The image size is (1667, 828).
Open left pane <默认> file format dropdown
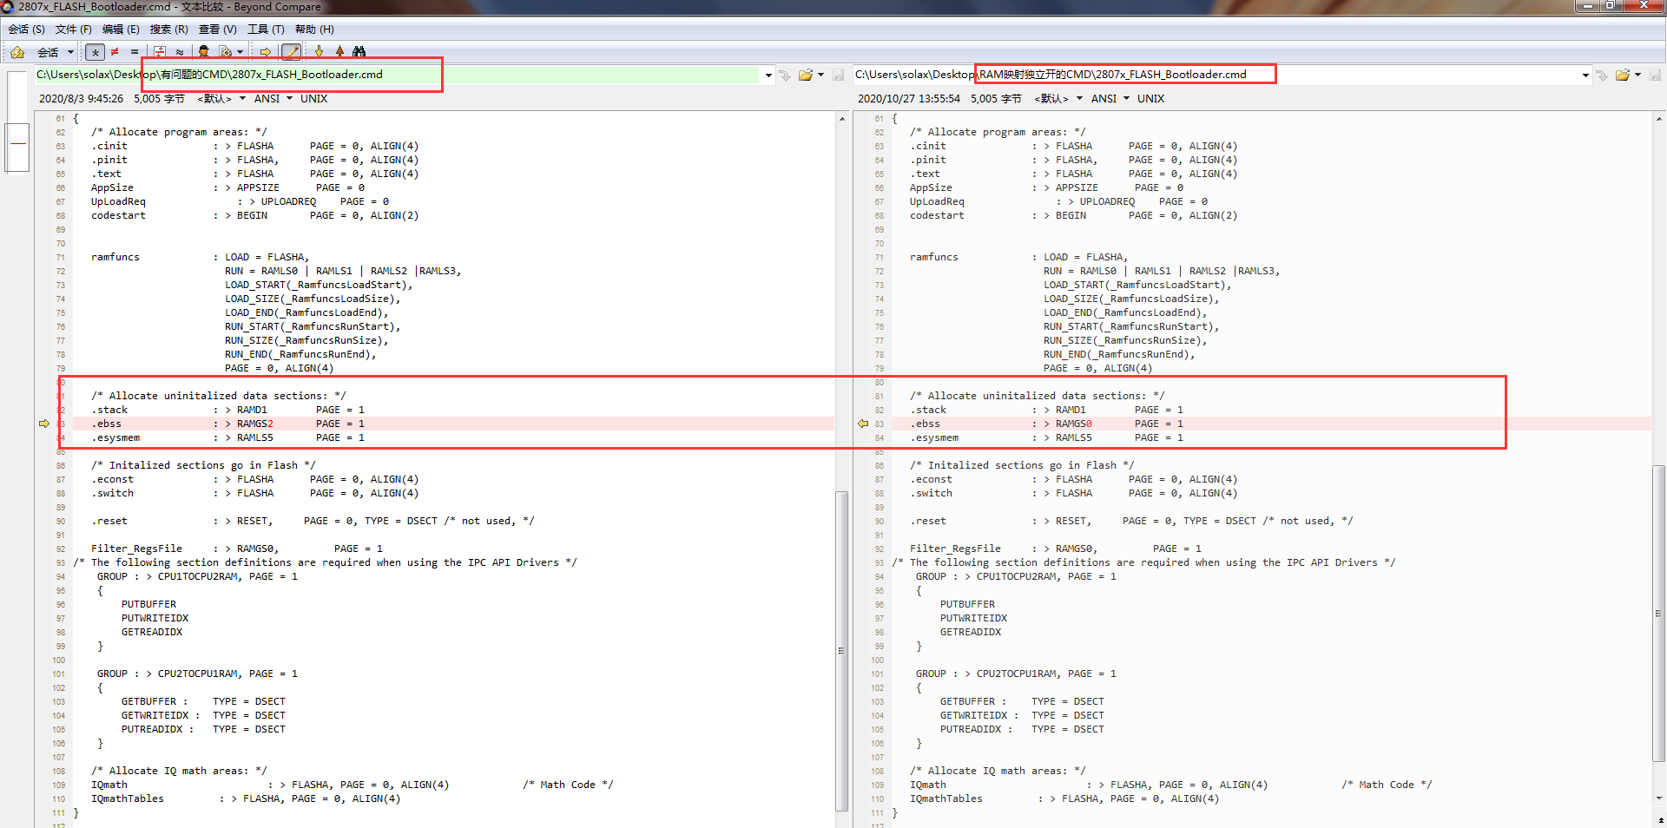coord(221,99)
